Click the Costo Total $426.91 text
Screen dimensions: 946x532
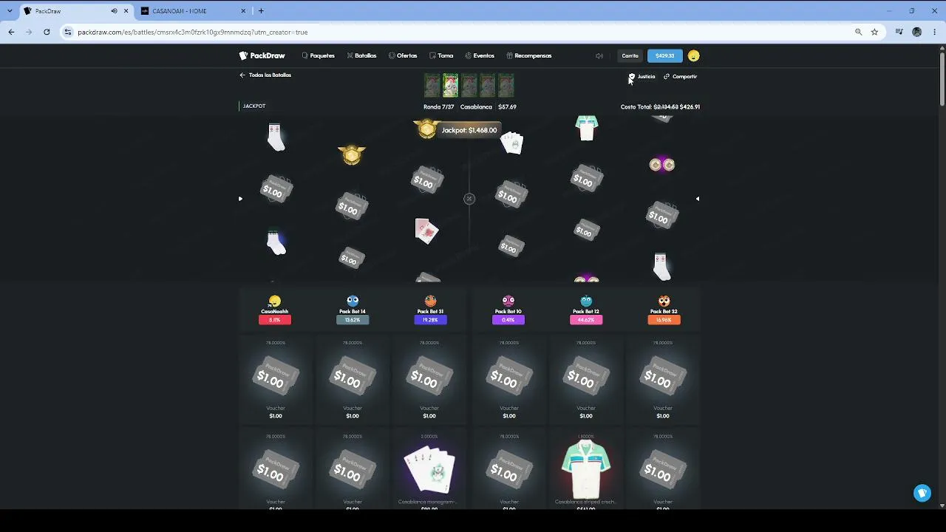tap(660, 107)
